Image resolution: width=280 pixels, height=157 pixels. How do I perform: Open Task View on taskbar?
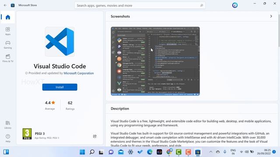tap(101, 152)
